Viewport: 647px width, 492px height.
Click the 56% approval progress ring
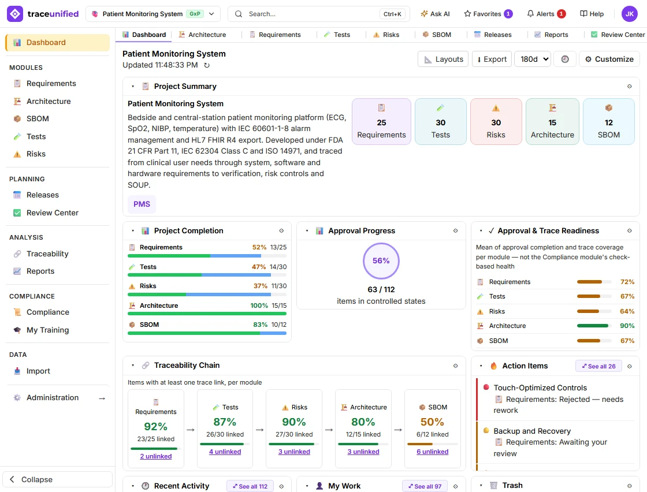point(381,261)
